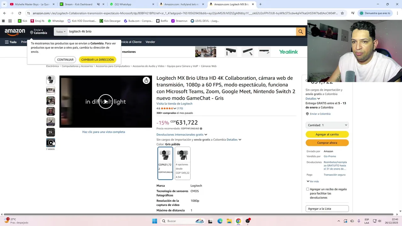
Task: Click the Cámaras Web breadcrumb
Action: 209,66
